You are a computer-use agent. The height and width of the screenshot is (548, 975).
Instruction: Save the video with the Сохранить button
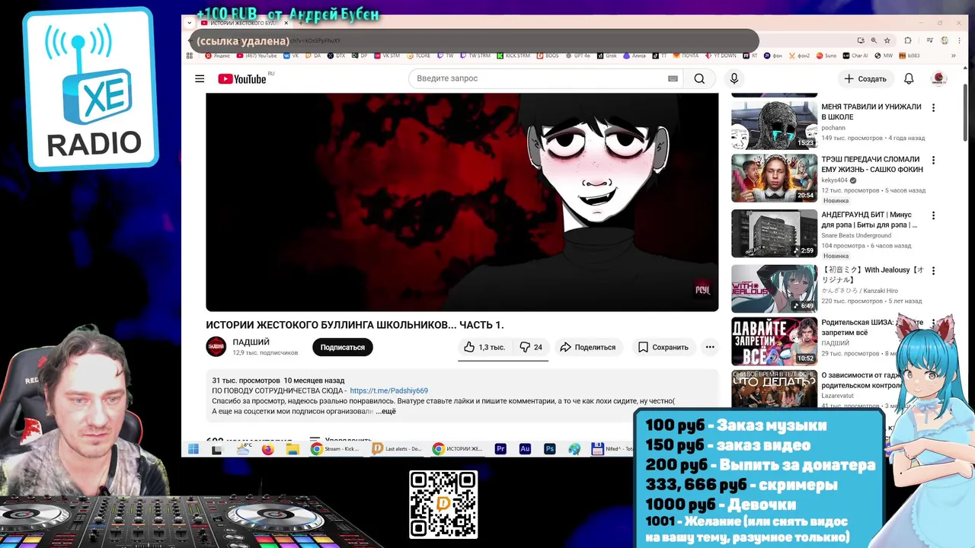coord(663,347)
